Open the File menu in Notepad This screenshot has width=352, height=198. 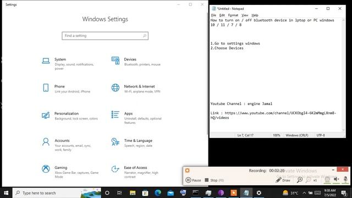[x=213, y=15]
